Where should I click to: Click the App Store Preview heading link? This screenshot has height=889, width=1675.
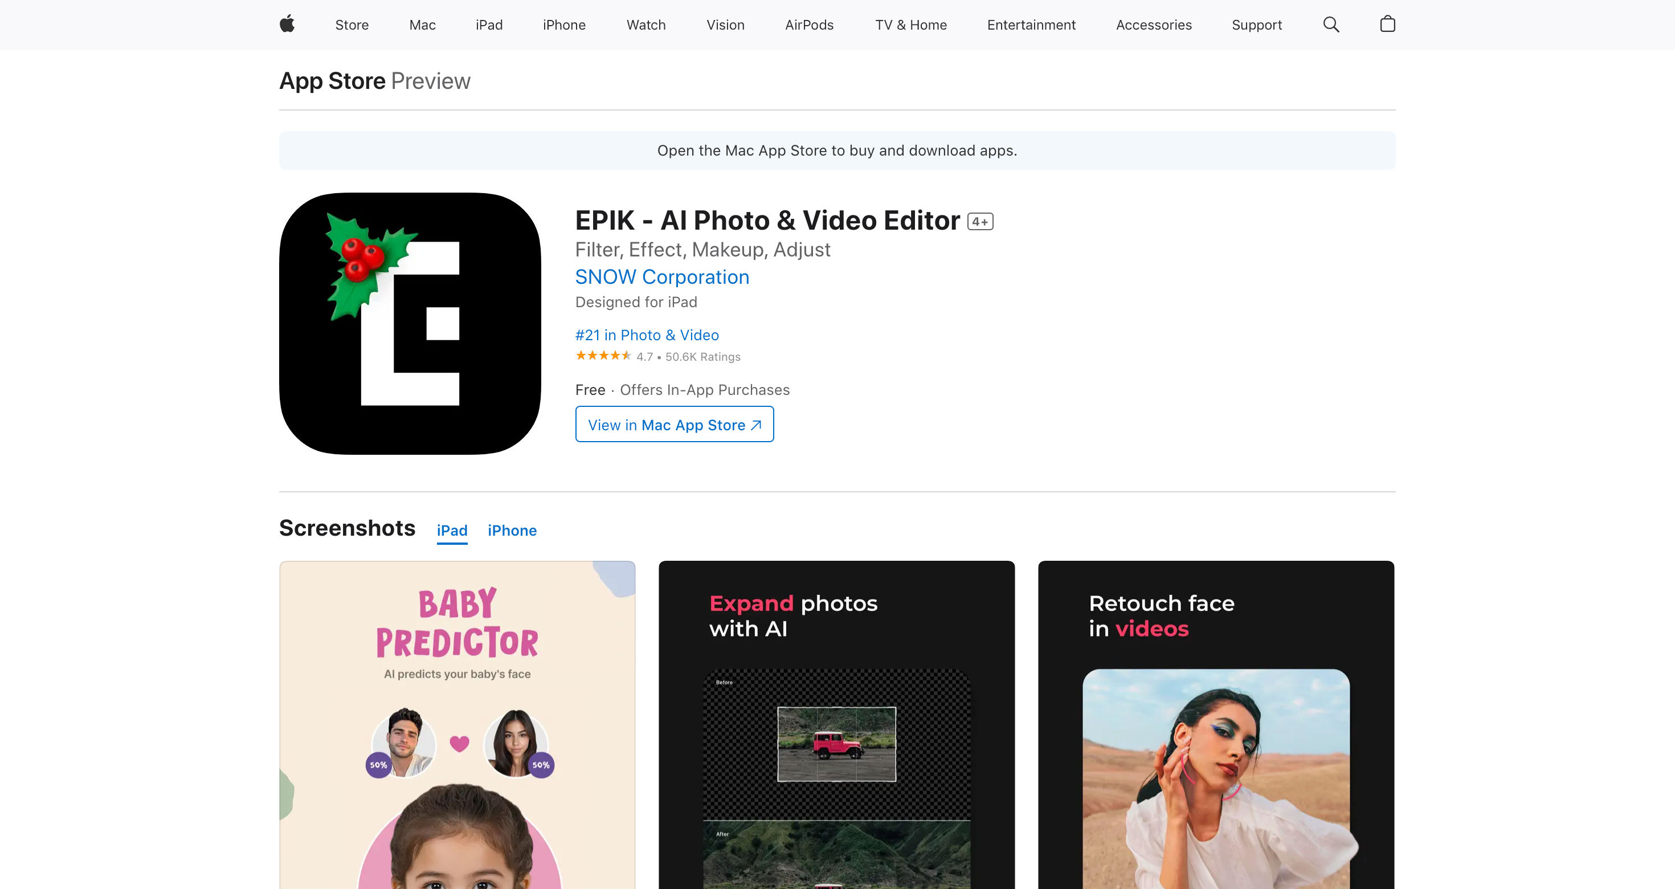(374, 81)
